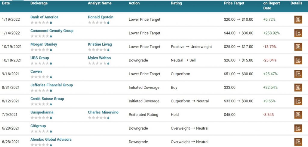
Task: Open analyst Kristine Liwag link
Action: (x=100, y=44)
